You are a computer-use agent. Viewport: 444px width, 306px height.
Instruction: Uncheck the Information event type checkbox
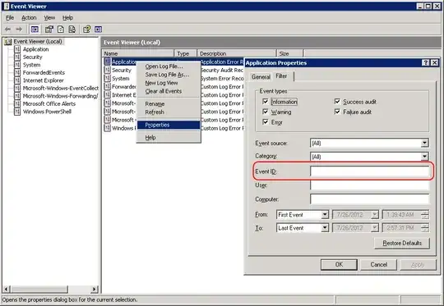pyautogui.click(x=266, y=102)
